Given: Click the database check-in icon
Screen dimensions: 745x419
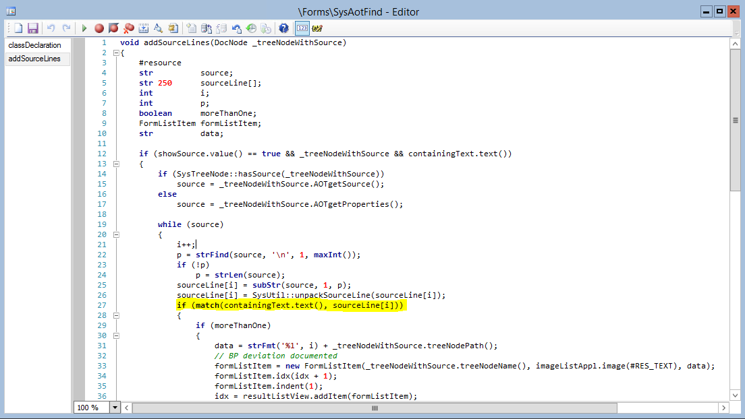Looking at the screenshot, I should point(206,28).
